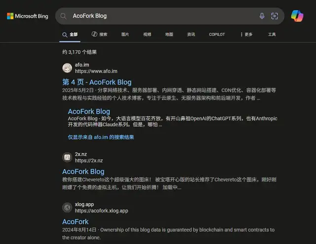Open visual search camera icon
316x244 pixels.
point(275,16)
